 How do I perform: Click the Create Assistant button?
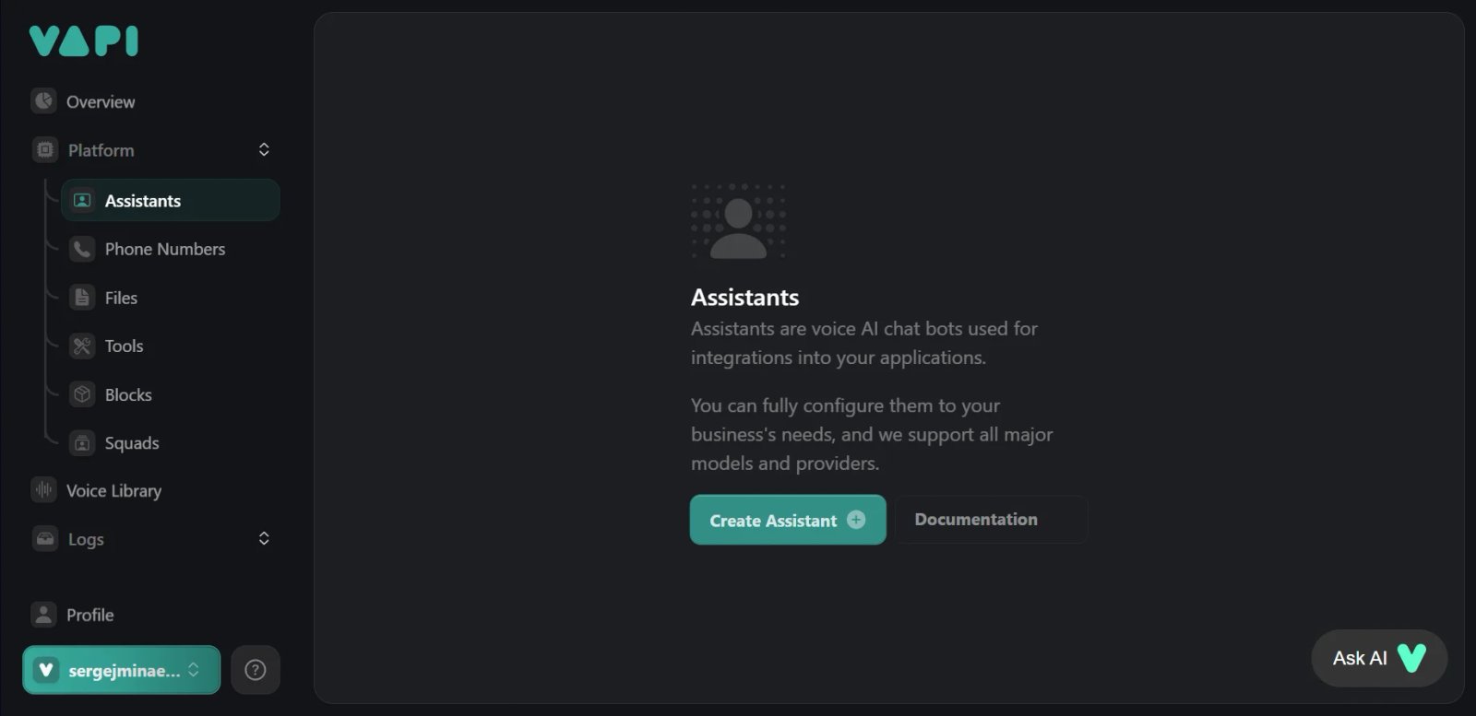788,520
